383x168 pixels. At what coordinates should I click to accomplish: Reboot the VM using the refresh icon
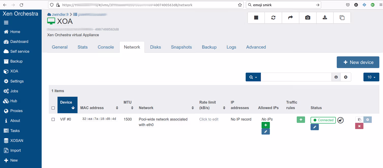pyautogui.click(x=273, y=18)
